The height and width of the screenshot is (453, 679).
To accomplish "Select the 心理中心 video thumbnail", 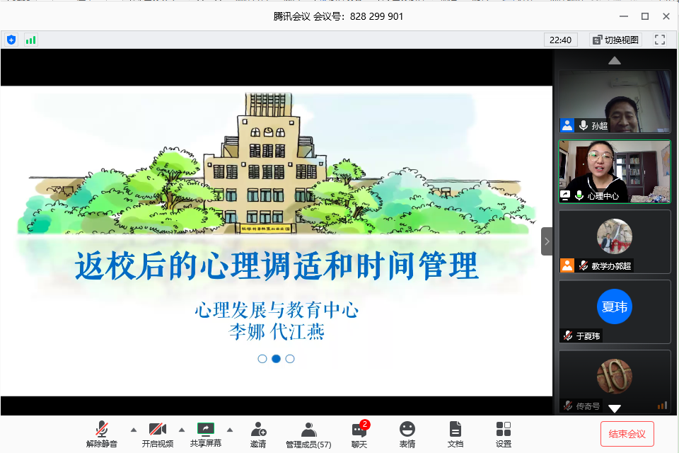I will pos(614,171).
